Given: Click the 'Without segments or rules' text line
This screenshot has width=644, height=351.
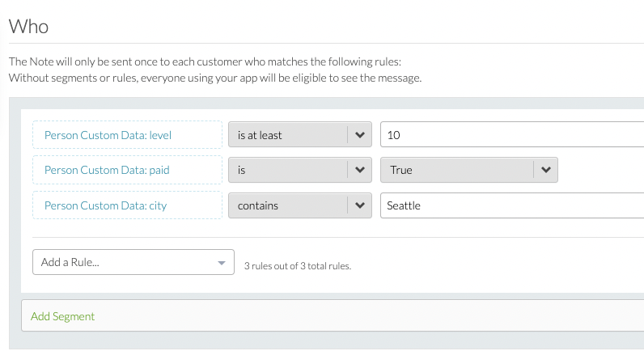Looking at the screenshot, I should pyautogui.click(x=214, y=78).
